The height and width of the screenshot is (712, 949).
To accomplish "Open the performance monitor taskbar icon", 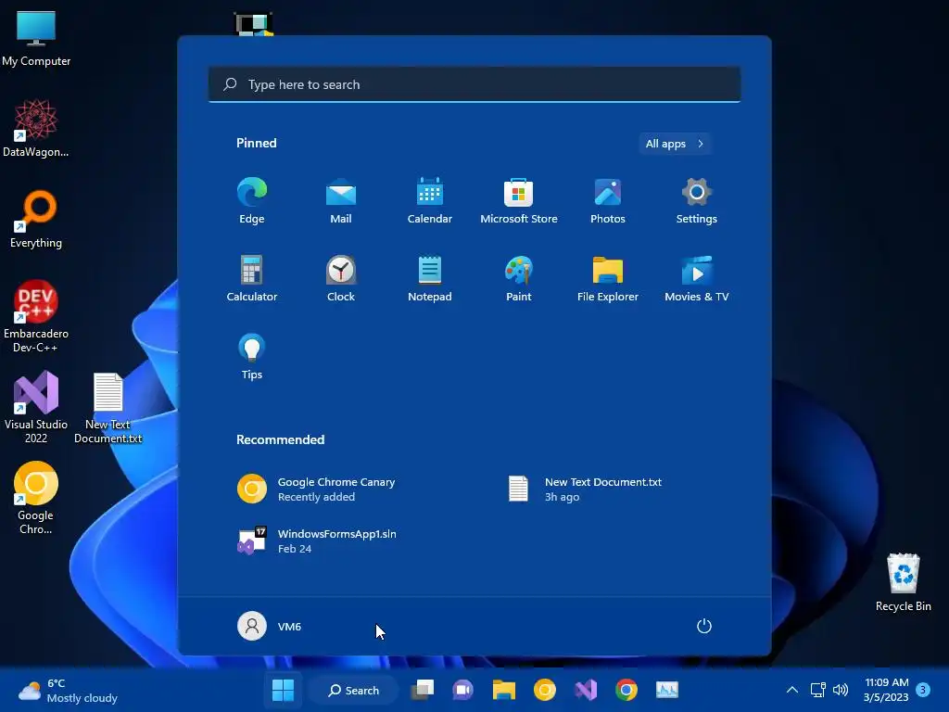I will 667,690.
